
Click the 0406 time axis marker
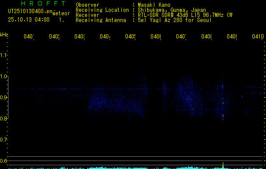156,36
